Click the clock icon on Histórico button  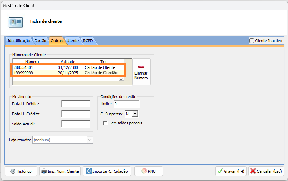(x=13, y=171)
